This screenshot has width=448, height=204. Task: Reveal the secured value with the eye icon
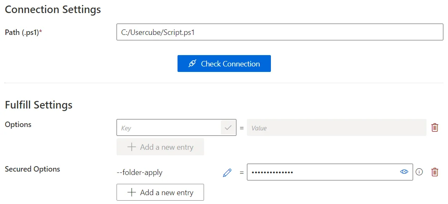(404, 172)
